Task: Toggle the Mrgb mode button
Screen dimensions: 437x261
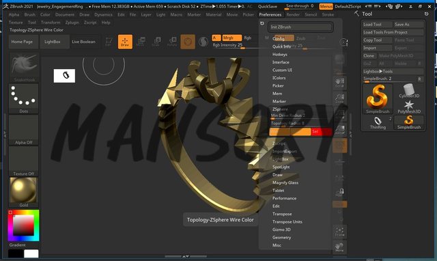Action: (232, 38)
